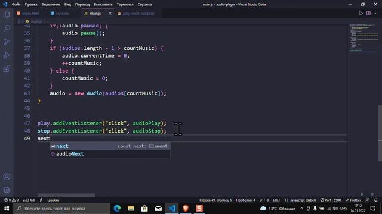
Task: Open the Справка menu
Action: [144, 4]
